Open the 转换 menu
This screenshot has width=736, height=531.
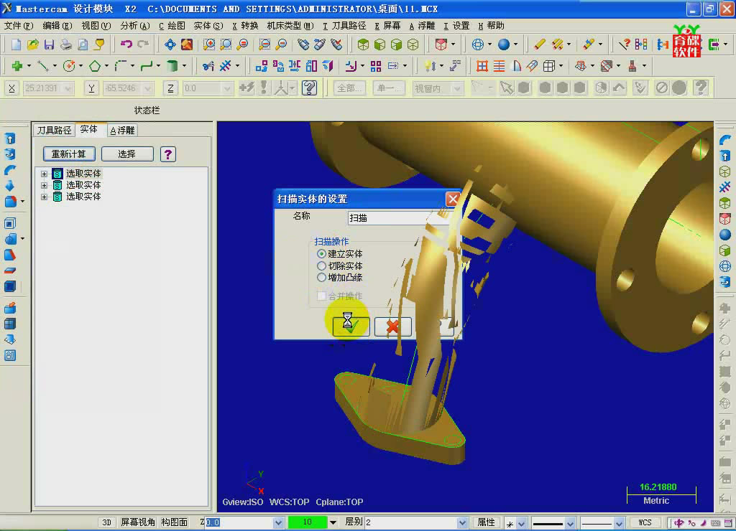pyautogui.click(x=245, y=26)
